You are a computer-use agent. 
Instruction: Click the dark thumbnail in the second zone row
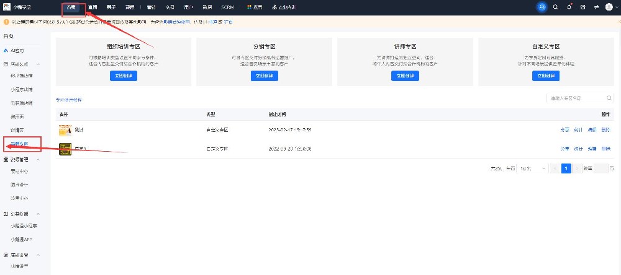tap(65, 149)
